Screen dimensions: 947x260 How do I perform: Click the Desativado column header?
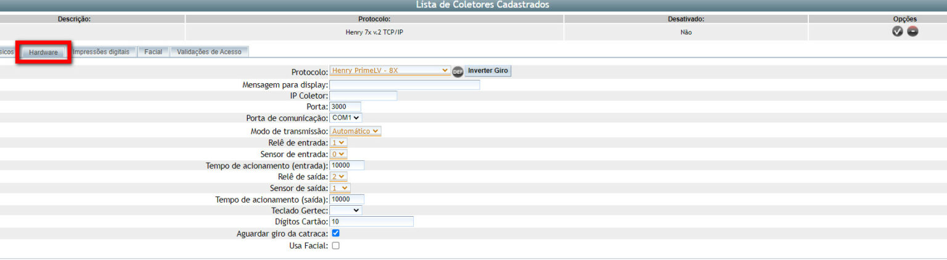[x=686, y=19]
